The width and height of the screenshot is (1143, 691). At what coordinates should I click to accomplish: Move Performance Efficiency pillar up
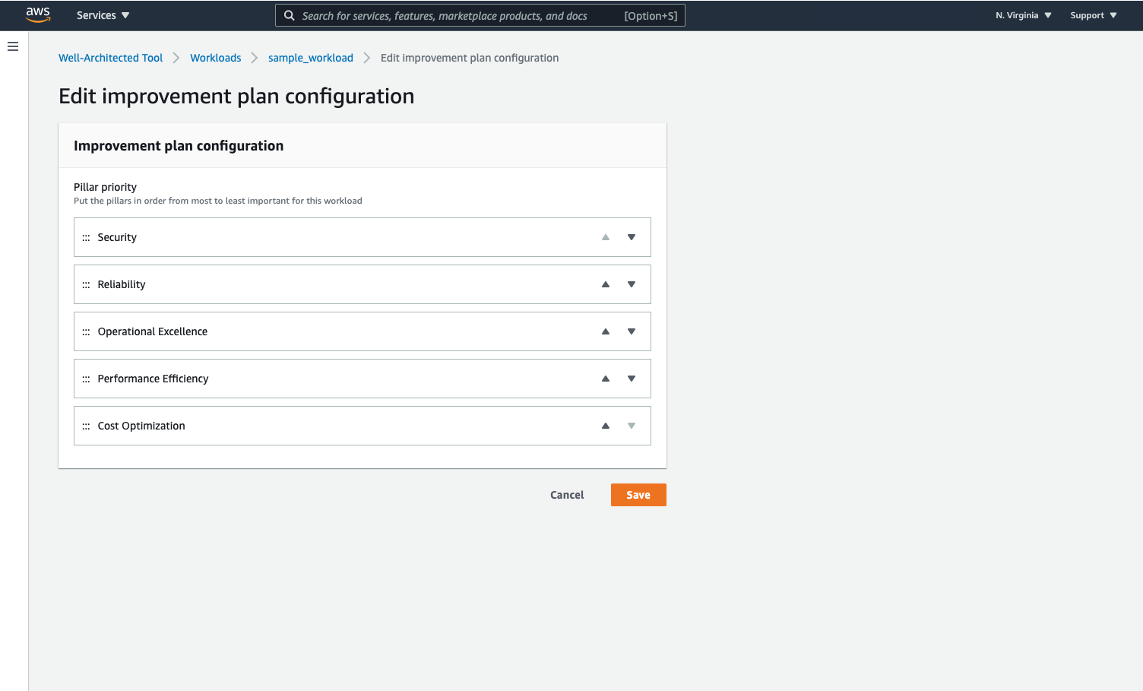tap(606, 379)
